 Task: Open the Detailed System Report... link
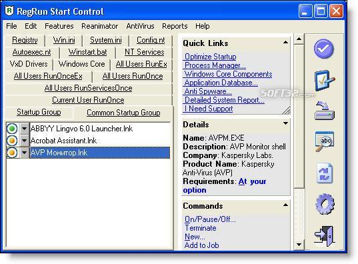[224, 100]
